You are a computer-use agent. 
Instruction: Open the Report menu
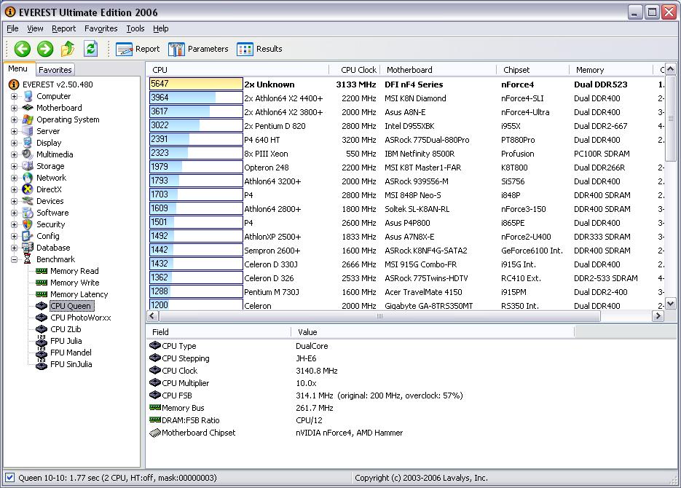coord(64,28)
